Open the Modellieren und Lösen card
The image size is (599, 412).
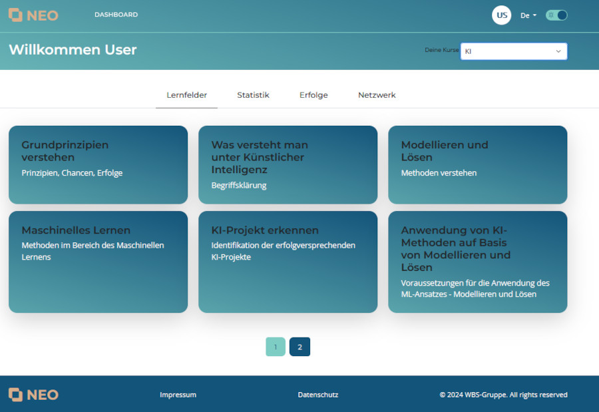pyautogui.click(x=477, y=164)
